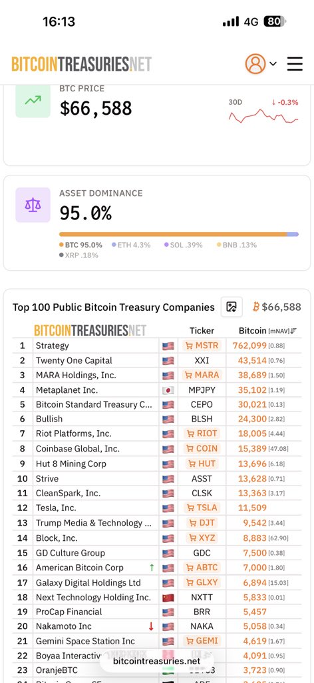
Task: Tap the MARA ticker cart button
Action: pos(202,375)
